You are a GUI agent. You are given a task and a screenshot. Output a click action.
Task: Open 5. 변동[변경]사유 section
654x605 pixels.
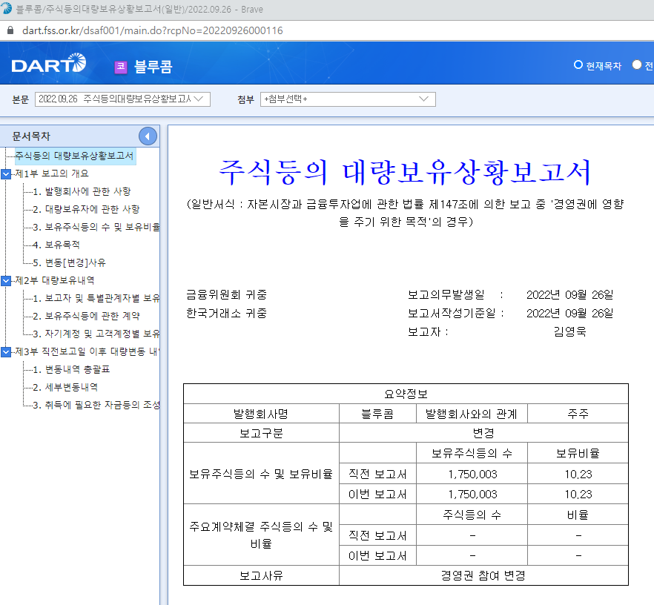[x=69, y=262]
